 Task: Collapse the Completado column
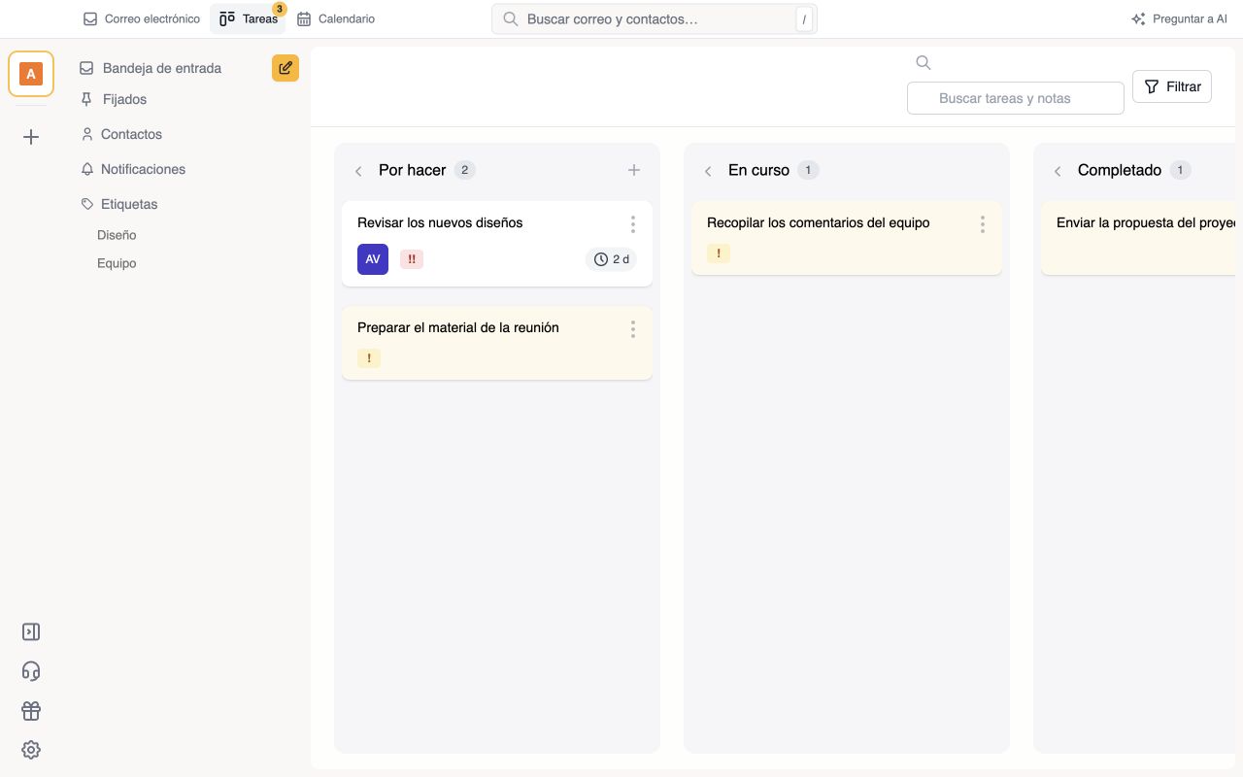[x=1058, y=171]
